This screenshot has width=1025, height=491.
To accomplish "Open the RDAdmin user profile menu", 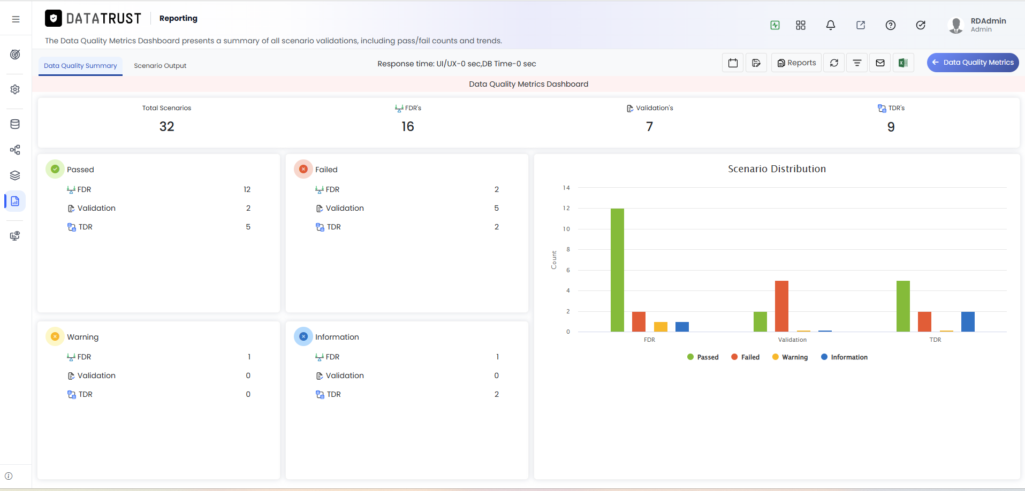I will (x=977, y=25).
